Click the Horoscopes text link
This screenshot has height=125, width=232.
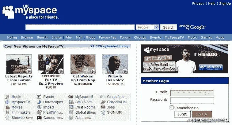tap(53, 102)
